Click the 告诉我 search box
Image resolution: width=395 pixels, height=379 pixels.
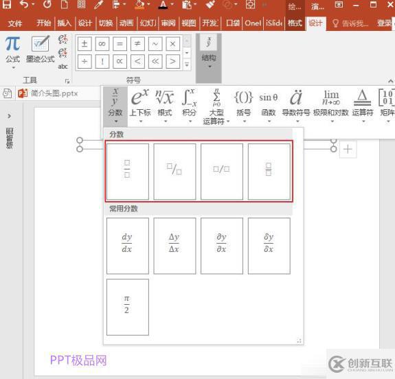350,23
